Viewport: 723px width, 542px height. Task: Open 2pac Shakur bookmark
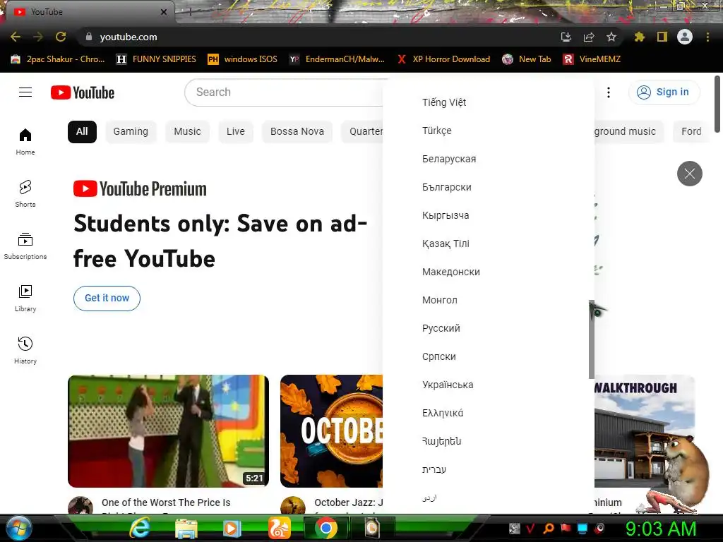[58, 59]
